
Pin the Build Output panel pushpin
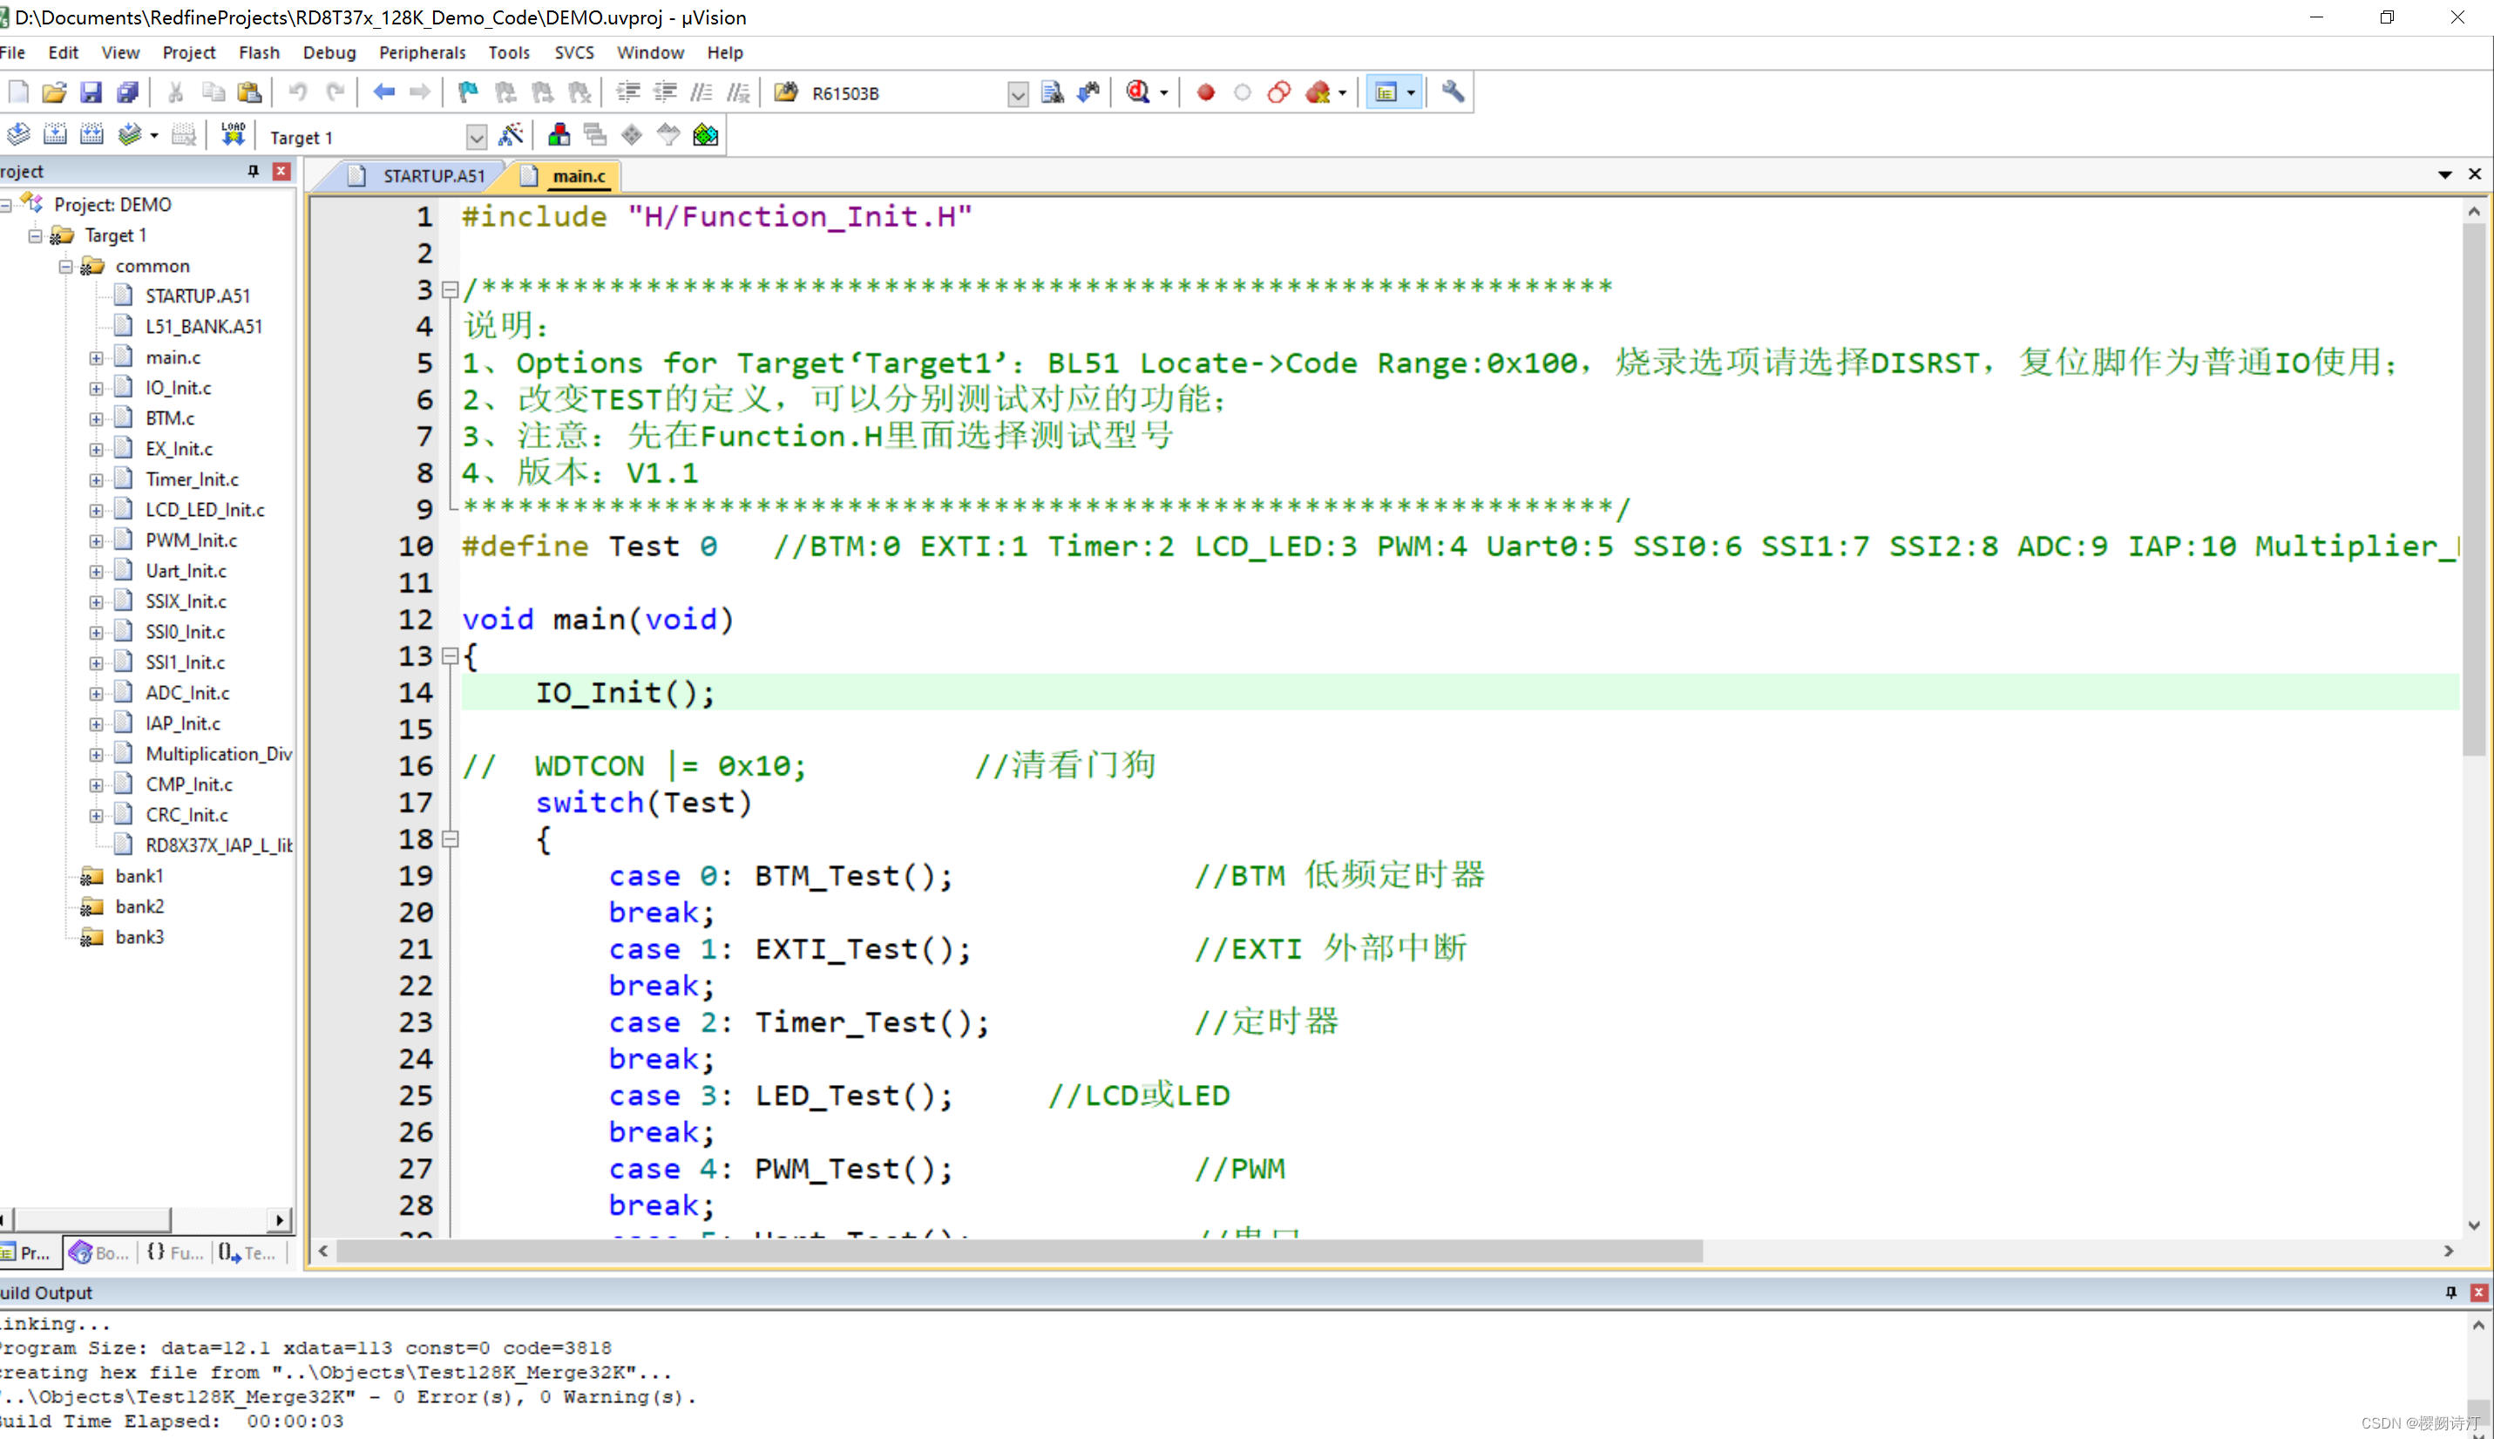click(2450, 1293)
